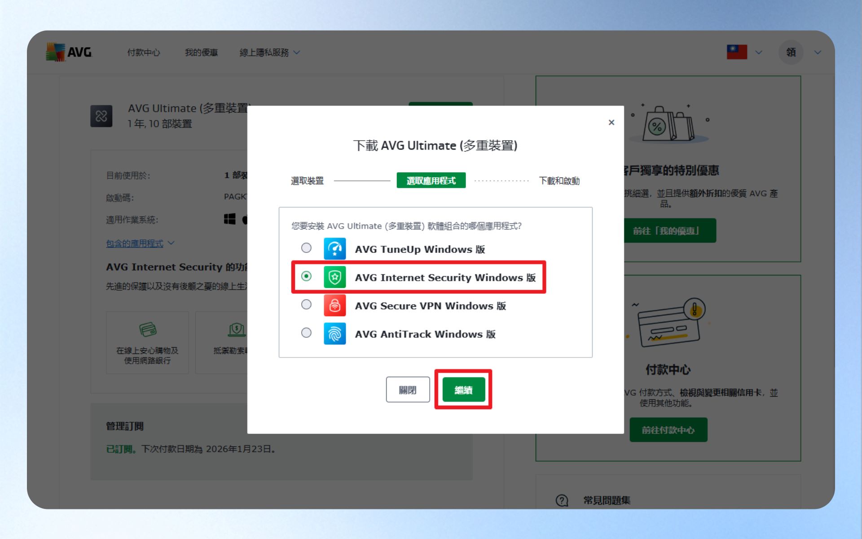Click the FAQ question mark icon
This screenshot has height=539, width=862.
pos(562,500)
